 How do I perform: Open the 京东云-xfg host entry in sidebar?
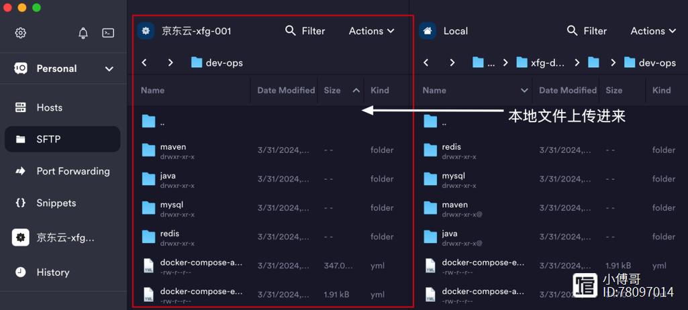pyautogui.click(x=62, y=238)
